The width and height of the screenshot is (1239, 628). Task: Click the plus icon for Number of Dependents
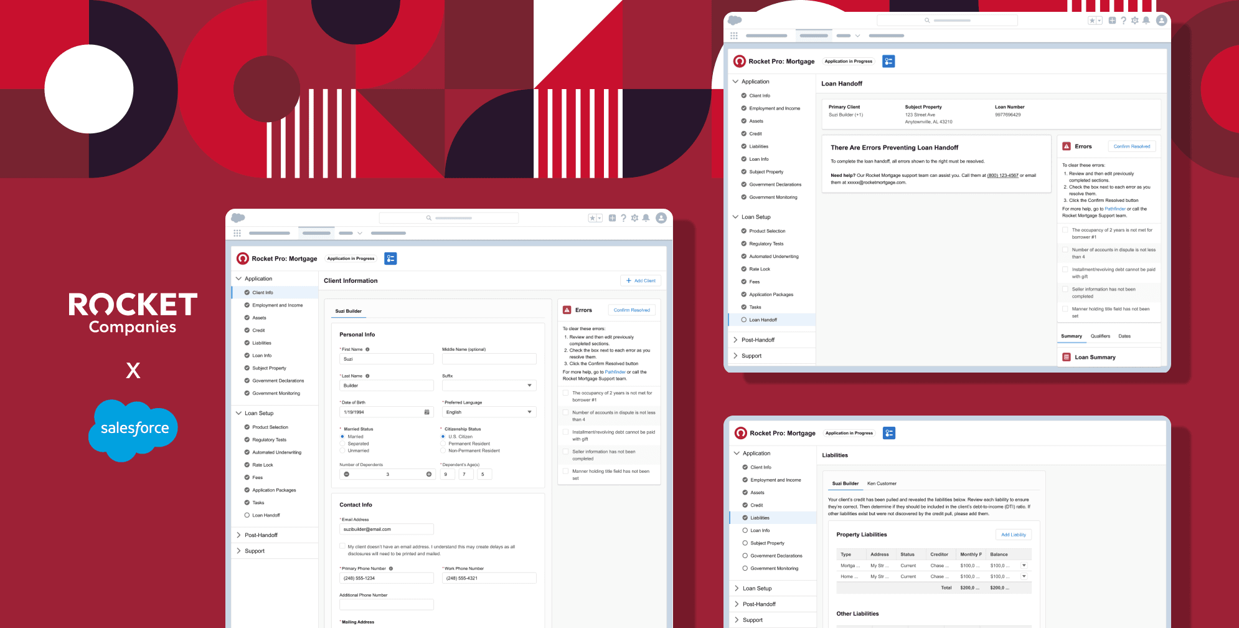click(428, 474)
